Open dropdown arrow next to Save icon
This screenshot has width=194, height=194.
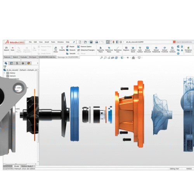(94, 42)
